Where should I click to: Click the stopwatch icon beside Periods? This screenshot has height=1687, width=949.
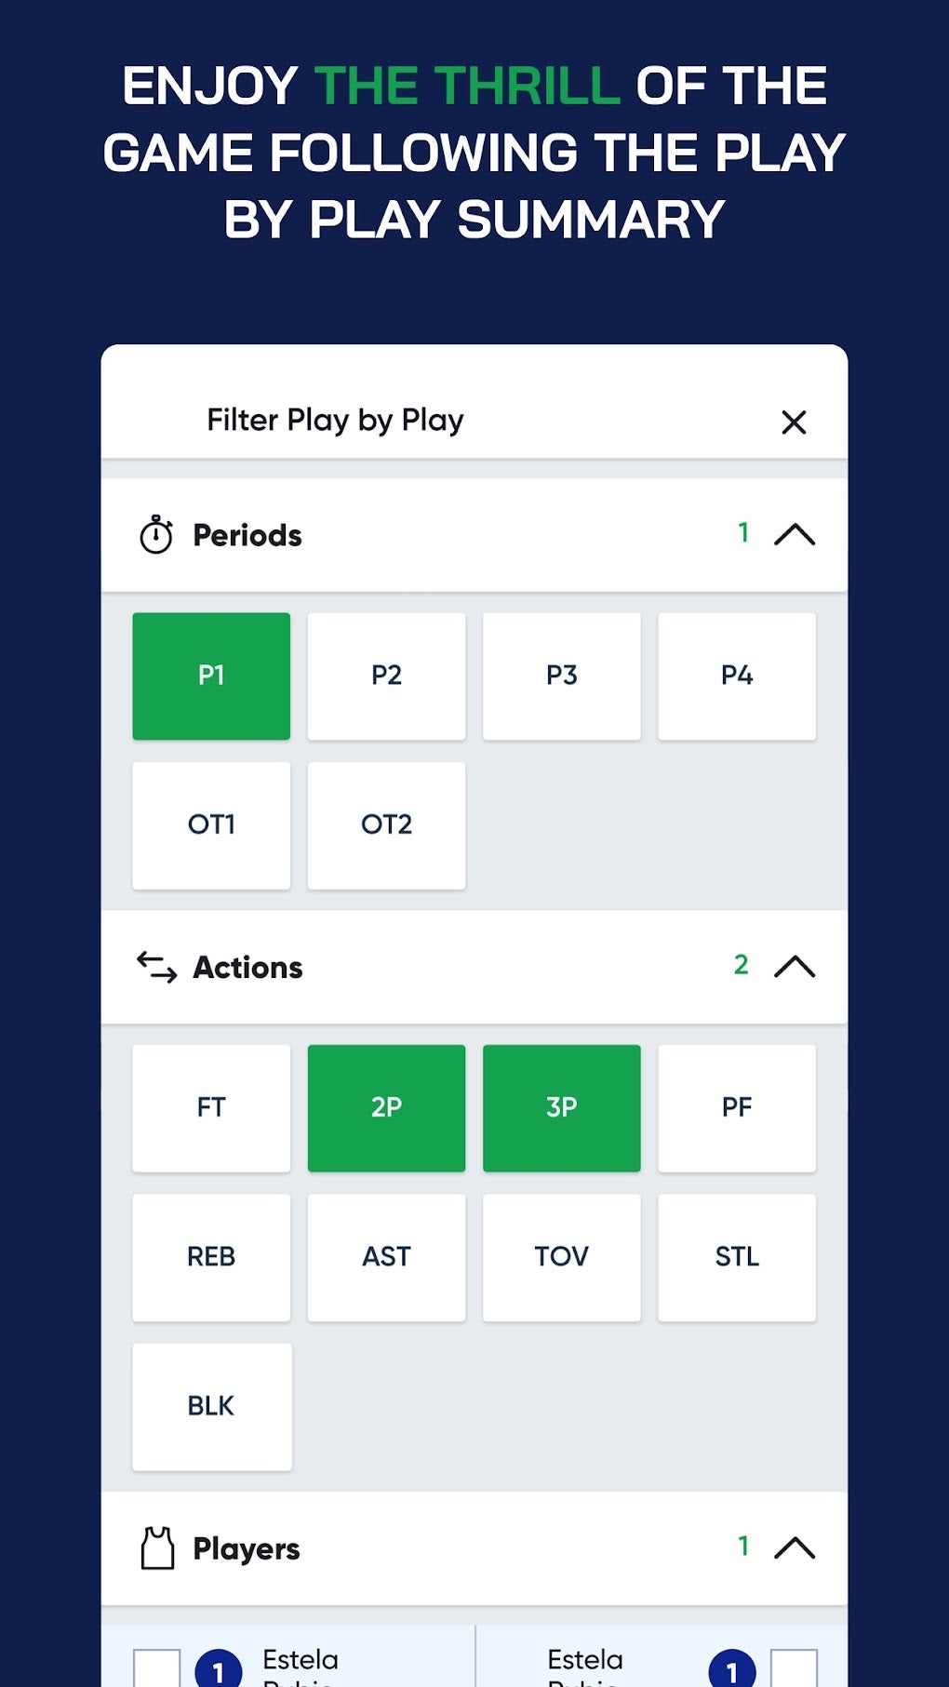coord(157,534)
